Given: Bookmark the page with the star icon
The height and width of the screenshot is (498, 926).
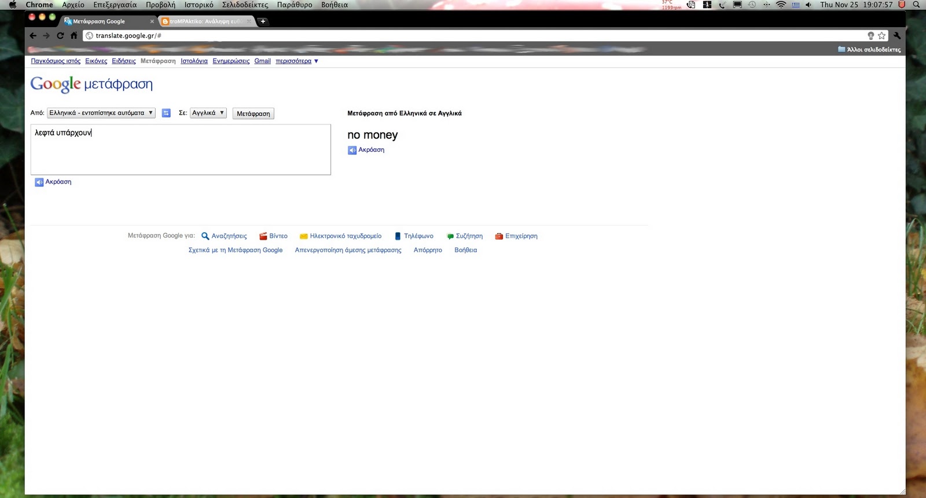Looking at the screenshot, I should pos(881,36).
